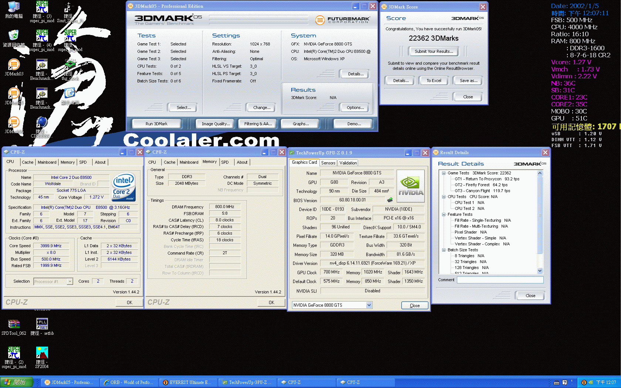
Task: Open the thg_clock desktop shortcut
Action: pyautogui.click(x=70, y=69)
